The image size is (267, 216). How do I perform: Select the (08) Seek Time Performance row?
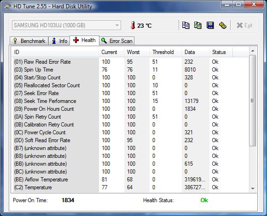click(x=130, y=101)
